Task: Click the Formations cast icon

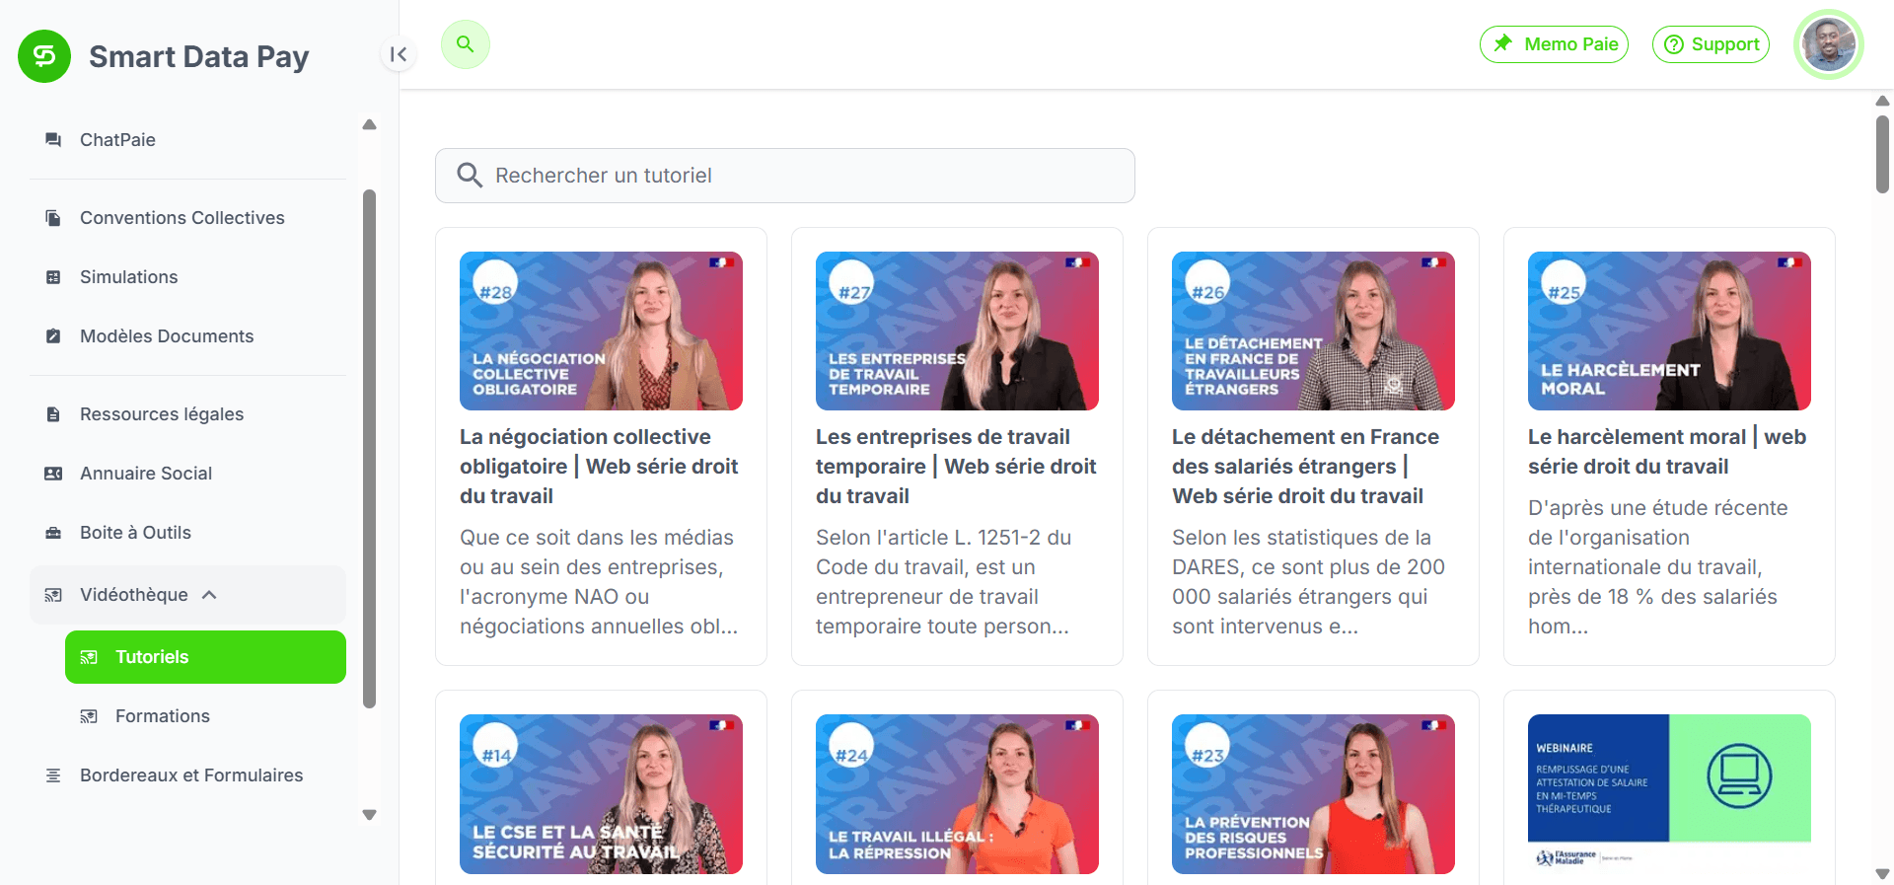Action: click(89, 716)
